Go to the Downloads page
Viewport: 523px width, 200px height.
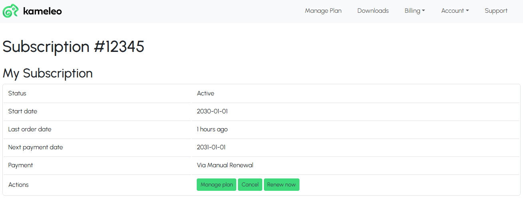point(373,11)
